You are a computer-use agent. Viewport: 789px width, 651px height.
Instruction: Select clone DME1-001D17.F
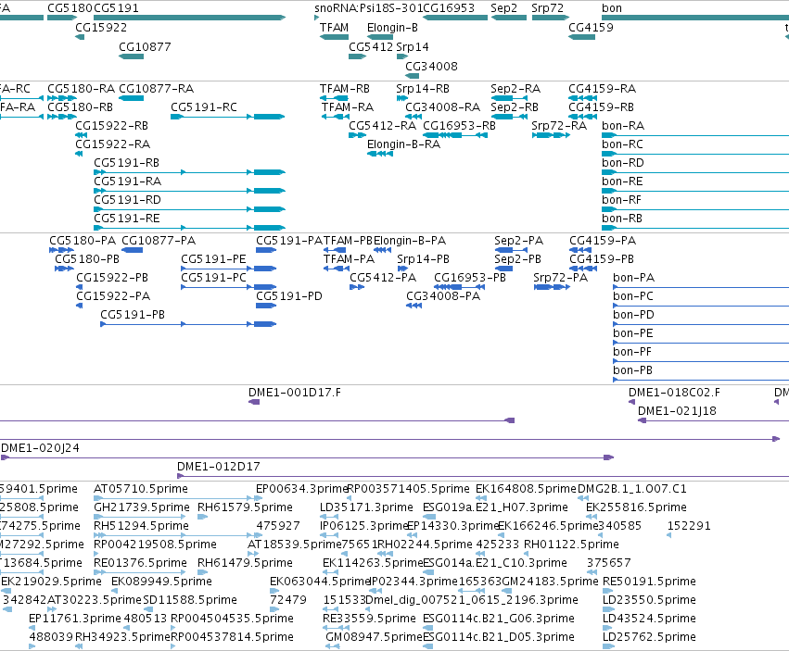coord(254,402)
